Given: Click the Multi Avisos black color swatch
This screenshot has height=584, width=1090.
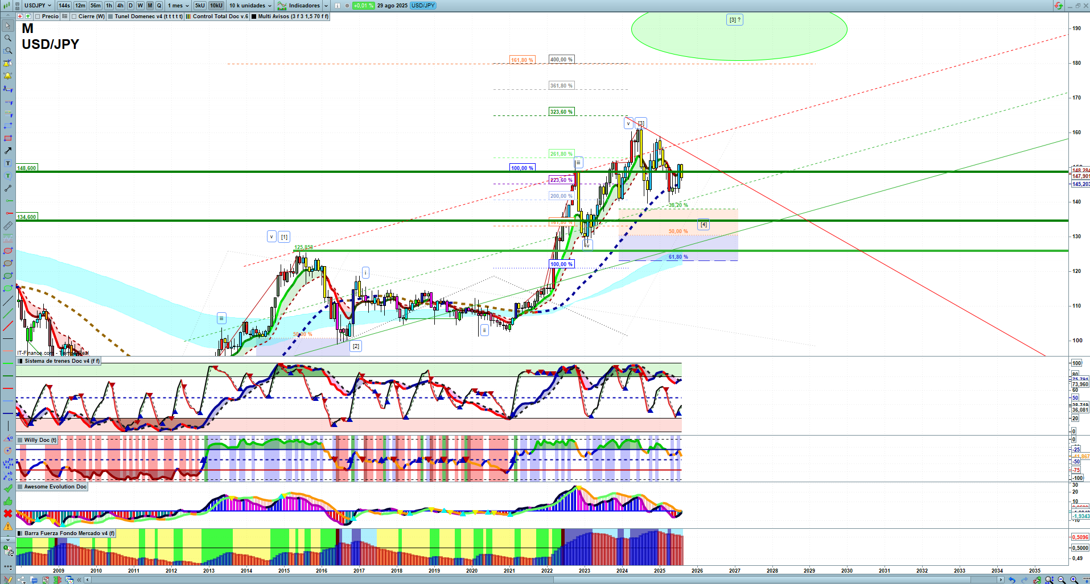Looking at the screenshot, I should pyautogui.click(x=254, y=16).
